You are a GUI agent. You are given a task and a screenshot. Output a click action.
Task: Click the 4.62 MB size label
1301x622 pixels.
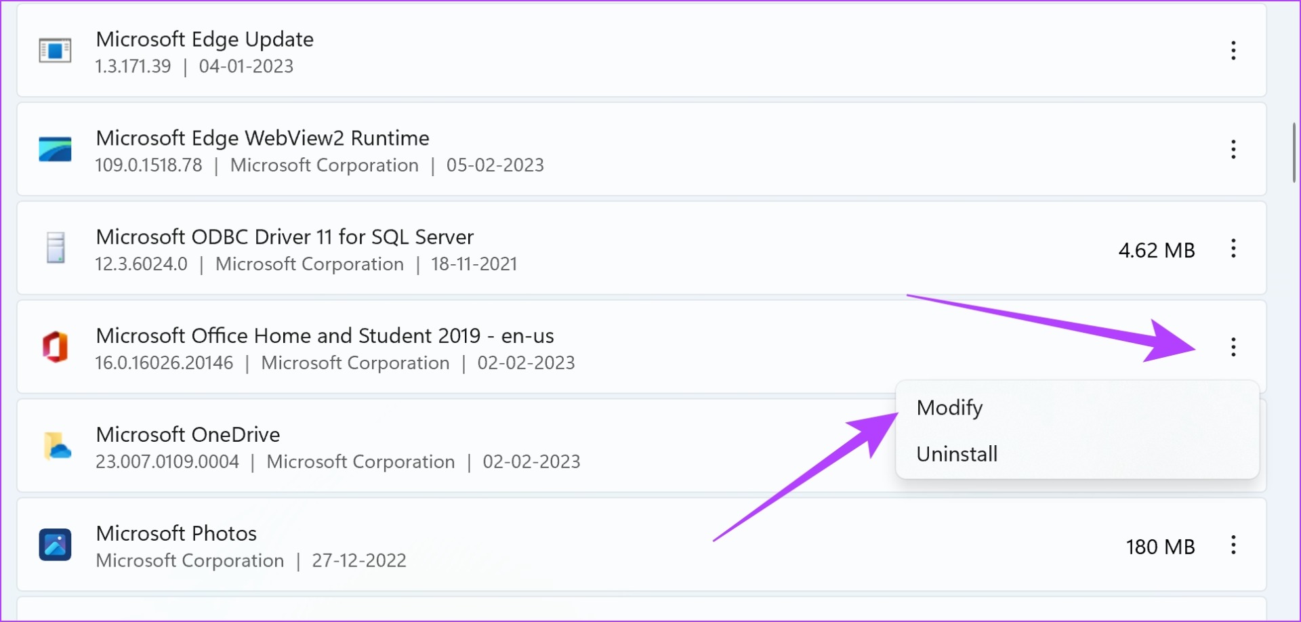[1157, 250]
